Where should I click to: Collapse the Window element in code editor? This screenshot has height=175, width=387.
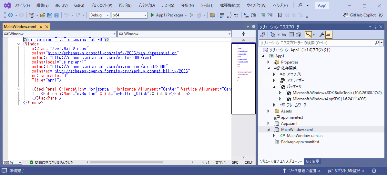[x=19, y=44]
